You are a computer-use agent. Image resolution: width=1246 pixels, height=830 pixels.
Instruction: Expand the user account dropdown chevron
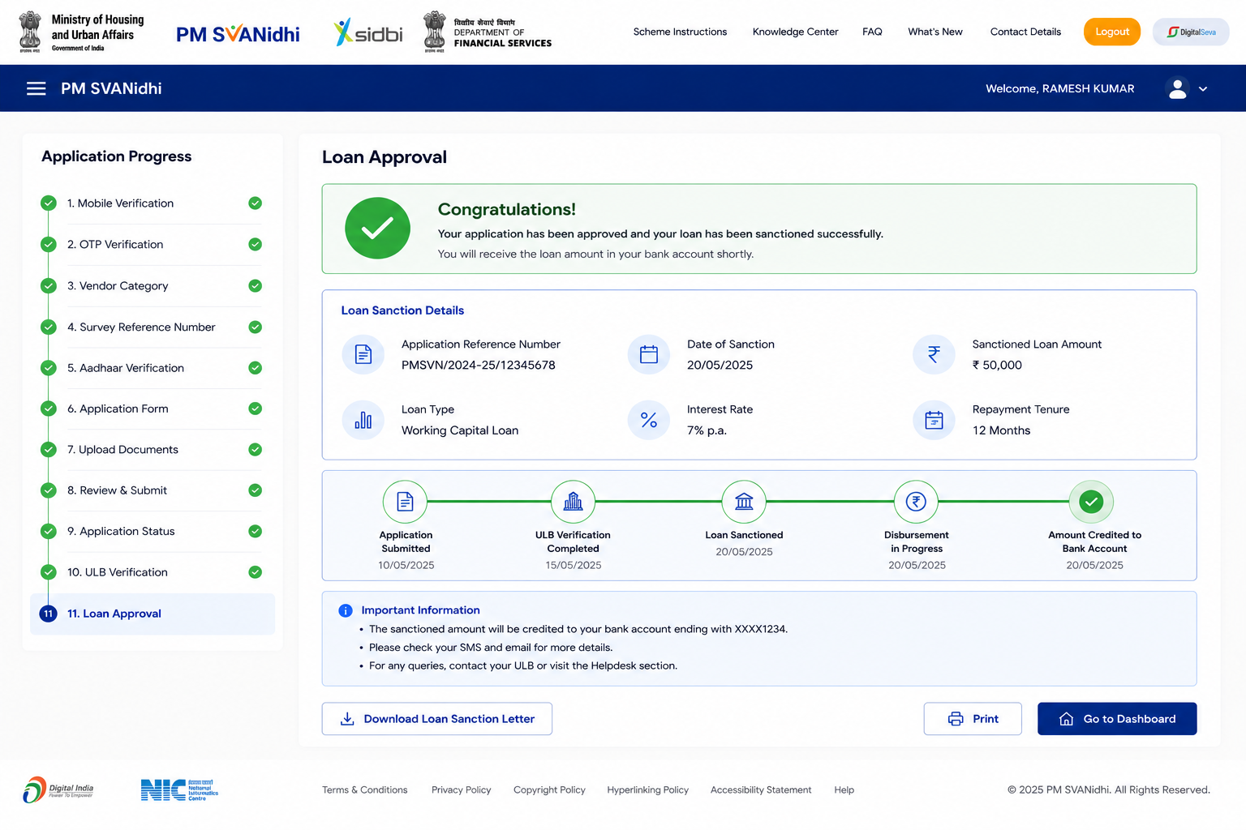pyautogui.click(x=1203, y=89)
